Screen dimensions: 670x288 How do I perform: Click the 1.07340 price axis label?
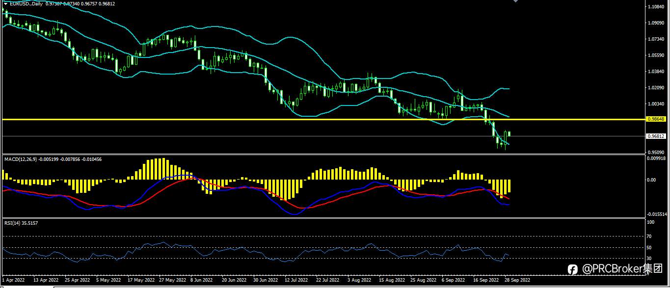click(656, 39)
